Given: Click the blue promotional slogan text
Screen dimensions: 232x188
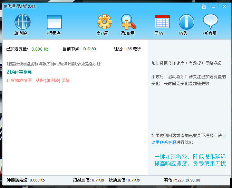Looking at the screenshot, I should pyautogui.click(x=190, y=160).
